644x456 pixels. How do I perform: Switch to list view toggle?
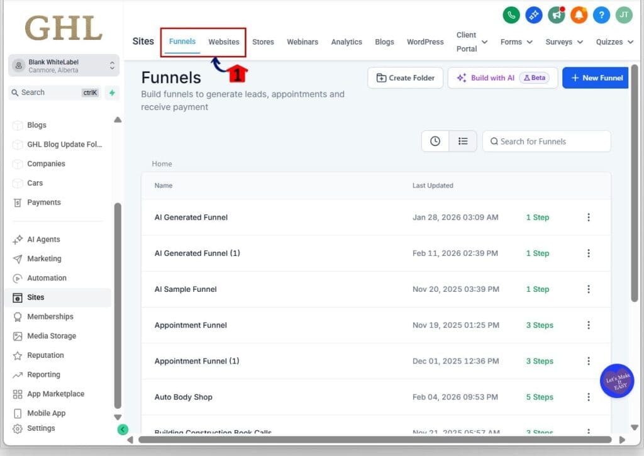(463, 142)
